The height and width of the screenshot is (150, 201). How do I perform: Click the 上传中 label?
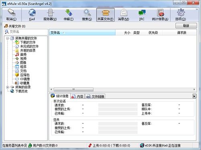point(147,113)
